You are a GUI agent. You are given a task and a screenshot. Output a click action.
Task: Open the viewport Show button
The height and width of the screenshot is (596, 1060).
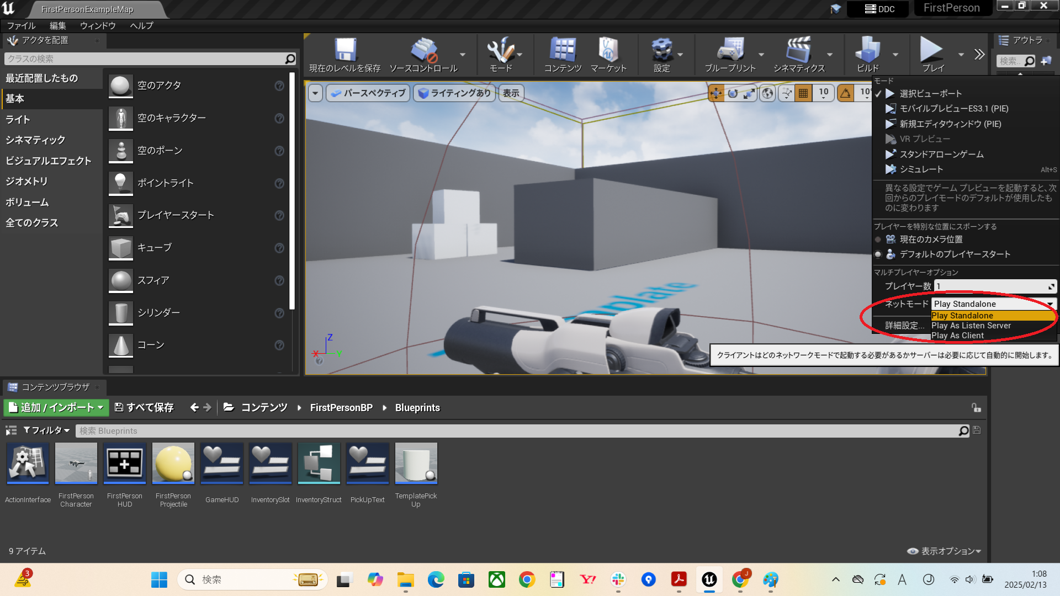point(511,93)
